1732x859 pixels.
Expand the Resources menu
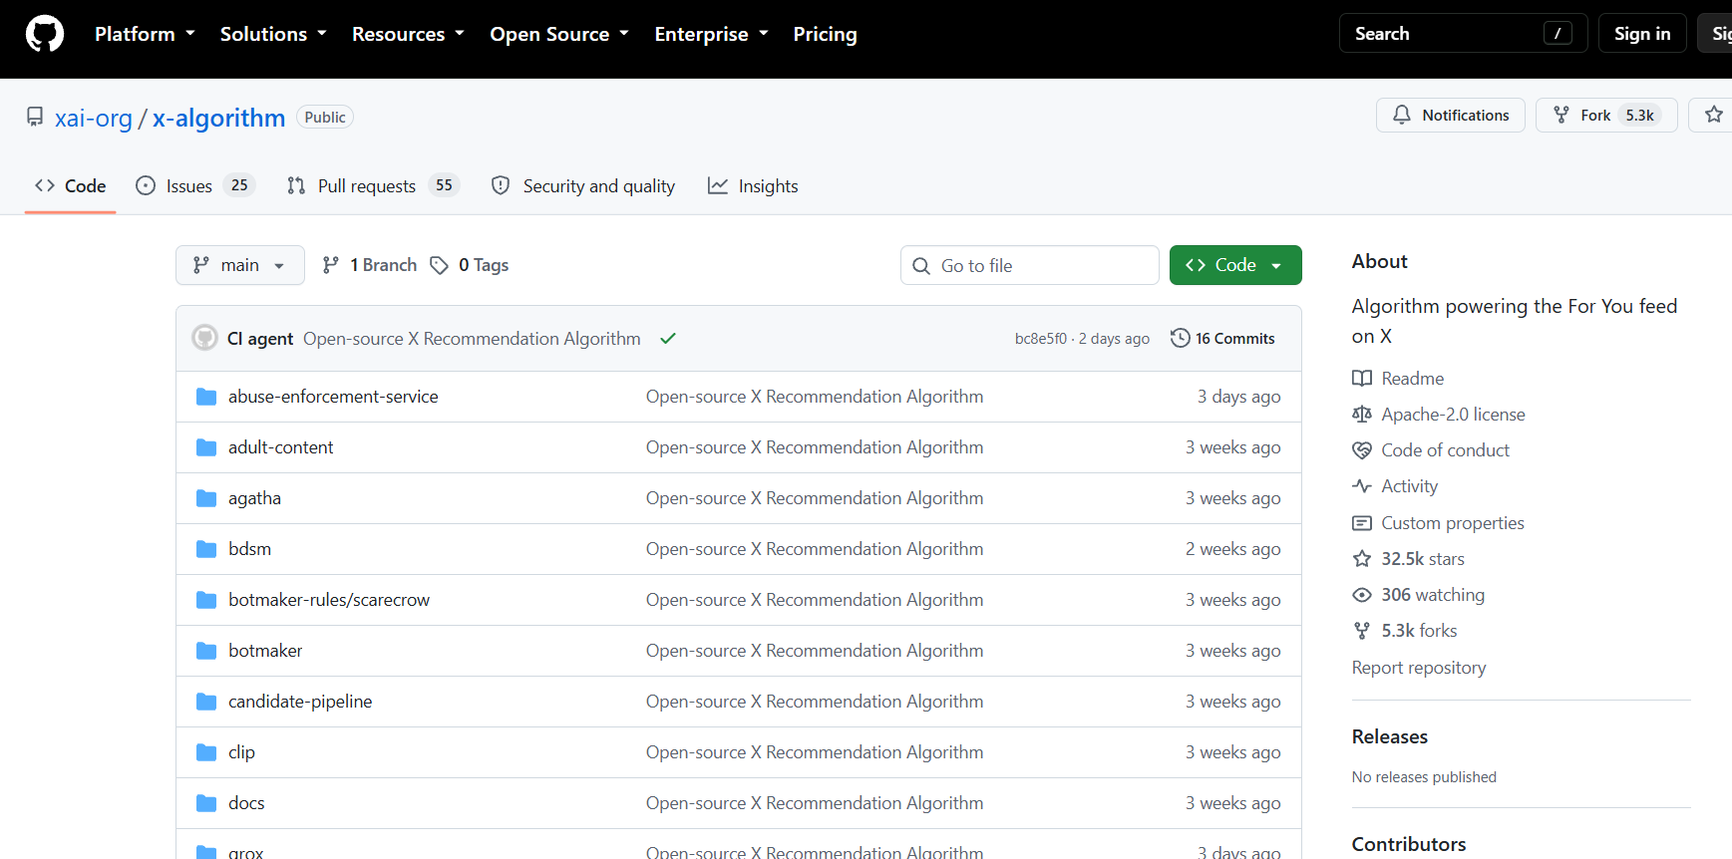(x=408, y=34)
